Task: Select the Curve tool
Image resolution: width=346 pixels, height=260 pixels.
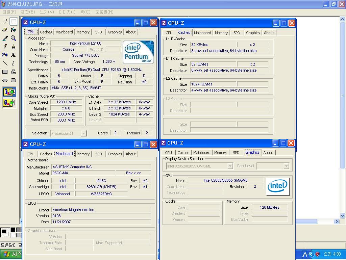Action: [x=14, y=63]
